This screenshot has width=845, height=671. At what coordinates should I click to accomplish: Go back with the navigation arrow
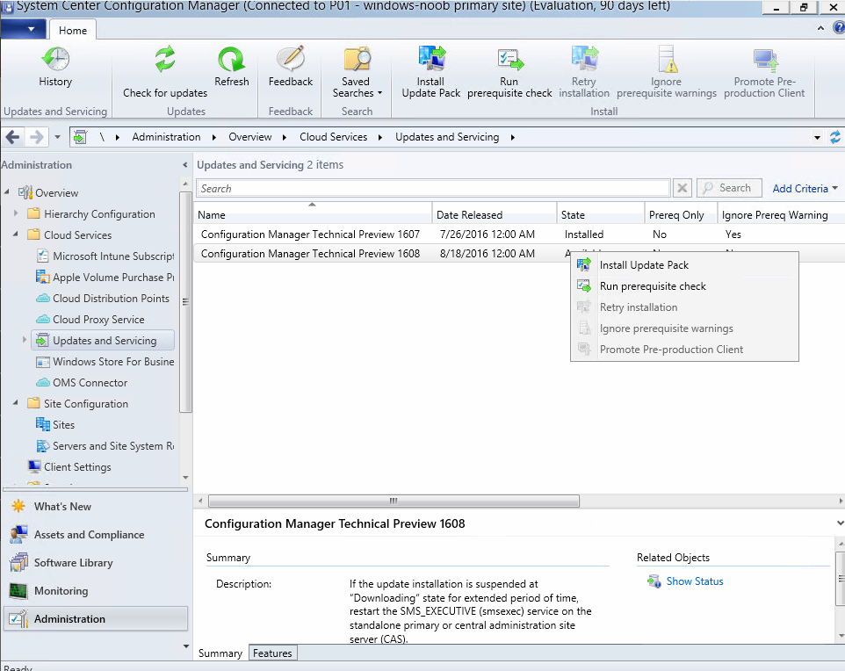(x=13, y=137)
